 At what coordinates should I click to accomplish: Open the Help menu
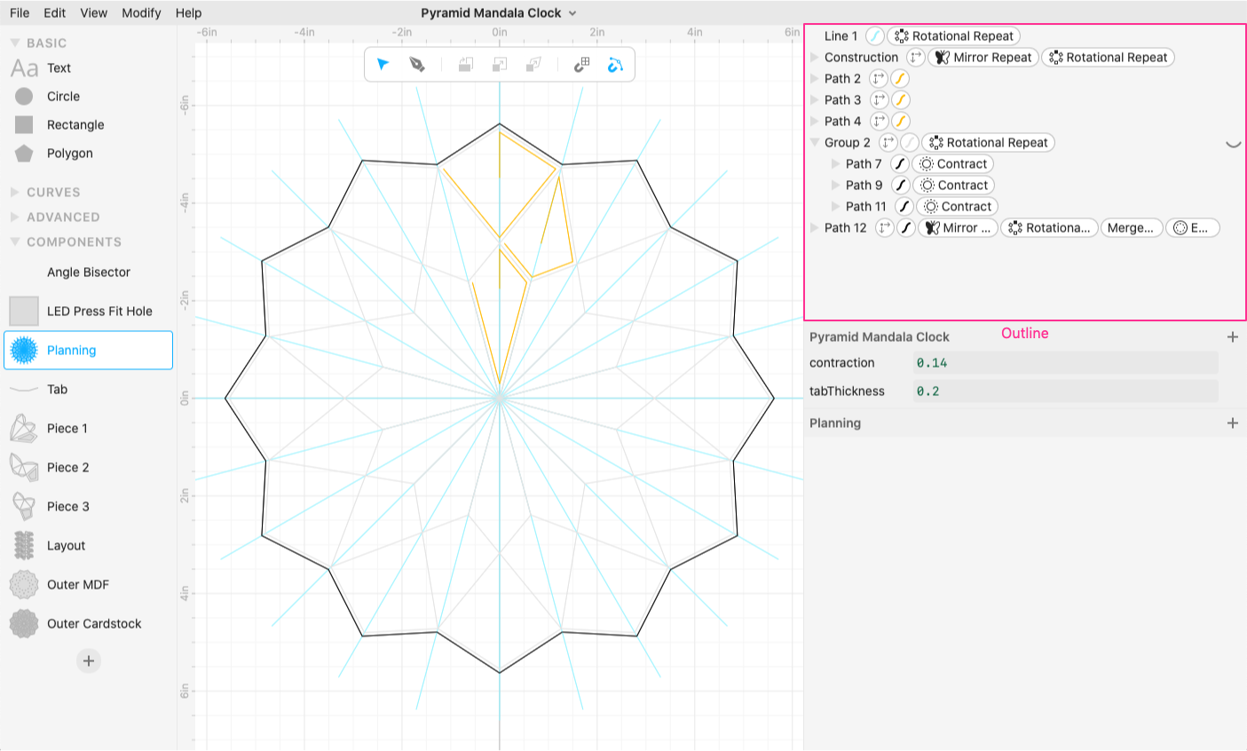pos(188,12)
